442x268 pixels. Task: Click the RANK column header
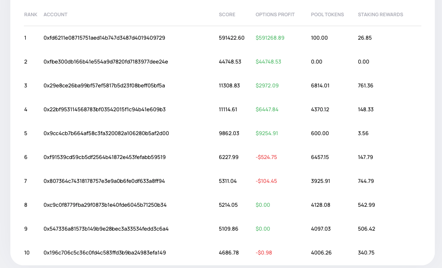click(x=31, y=15)
